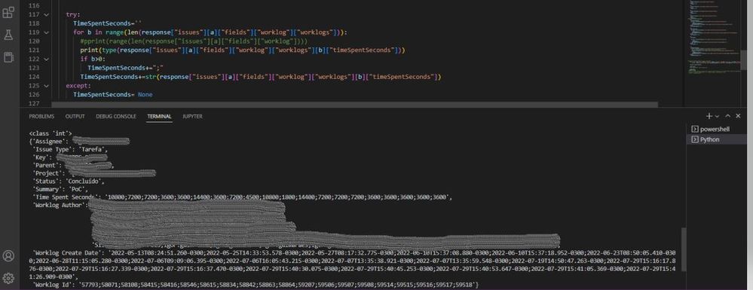Click "<class 'int'>" terminal output

coord(51,133)
